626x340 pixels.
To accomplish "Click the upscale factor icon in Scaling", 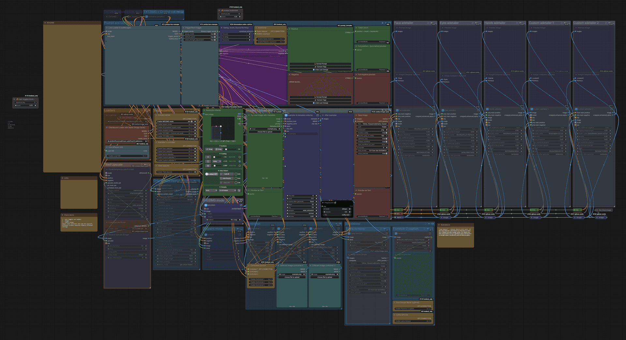I will click(x=208, y=157).
